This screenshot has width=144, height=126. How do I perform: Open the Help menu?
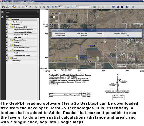point(41,3)
